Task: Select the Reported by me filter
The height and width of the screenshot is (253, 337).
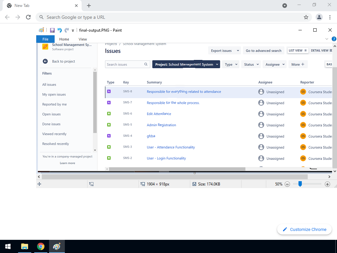Action: tap(54, 104)
